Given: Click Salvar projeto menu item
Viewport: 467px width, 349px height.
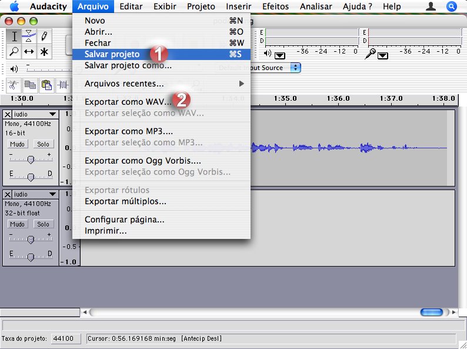Looking at the screenshot, I should (x=161, y=54).
